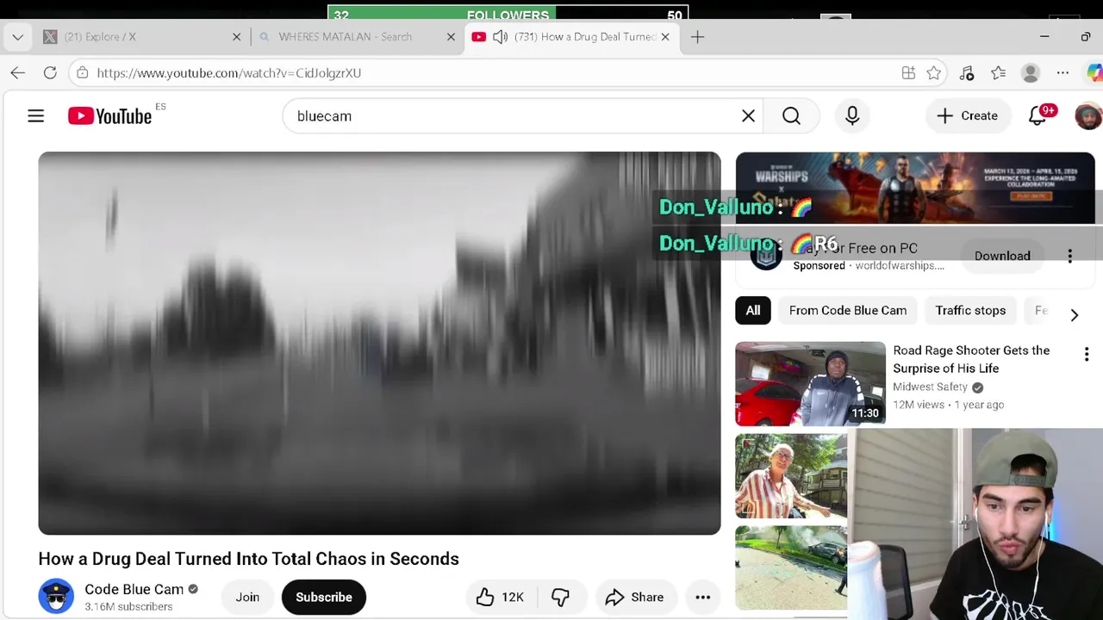Open more actions beside Share
Screen dimensions: 1103x620
(703, 597)
